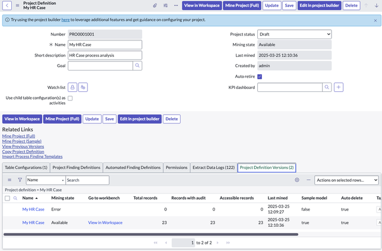This screenshot has width=382, height=251.
Task: Open the Name search field selector dropdown
Action: [45, 180]
